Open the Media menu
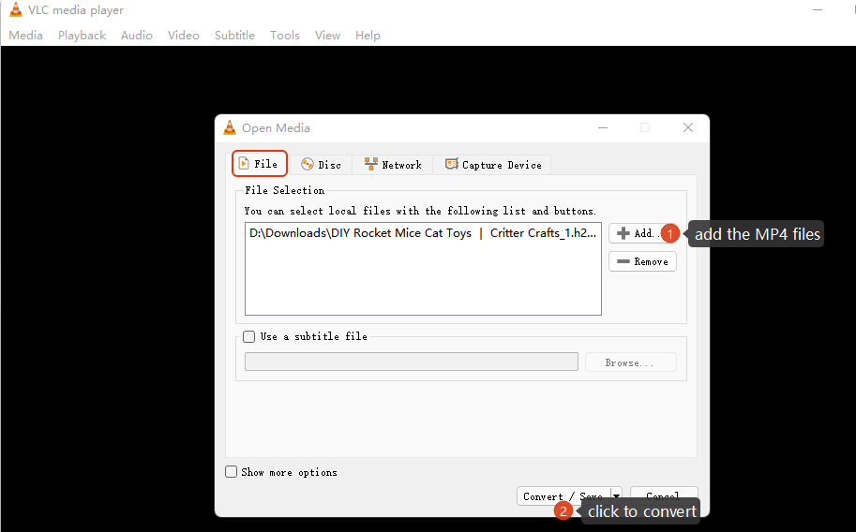856x532 pixels. click(x=25, y=36)
